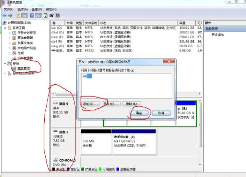The width and height of the screenshot is (246, 177).
Task: Click the 任务计划程序 clock icon
Action: click(14, 33)
